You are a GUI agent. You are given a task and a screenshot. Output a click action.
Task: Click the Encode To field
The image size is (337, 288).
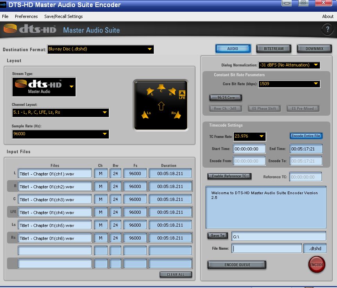[306, 161]
